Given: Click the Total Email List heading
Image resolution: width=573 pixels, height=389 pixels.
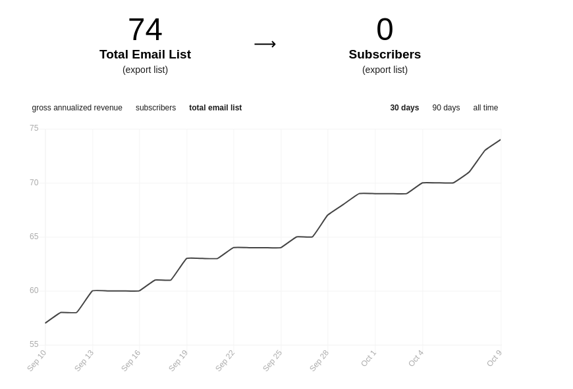Looking at the screenshot, I should (145, 55).
